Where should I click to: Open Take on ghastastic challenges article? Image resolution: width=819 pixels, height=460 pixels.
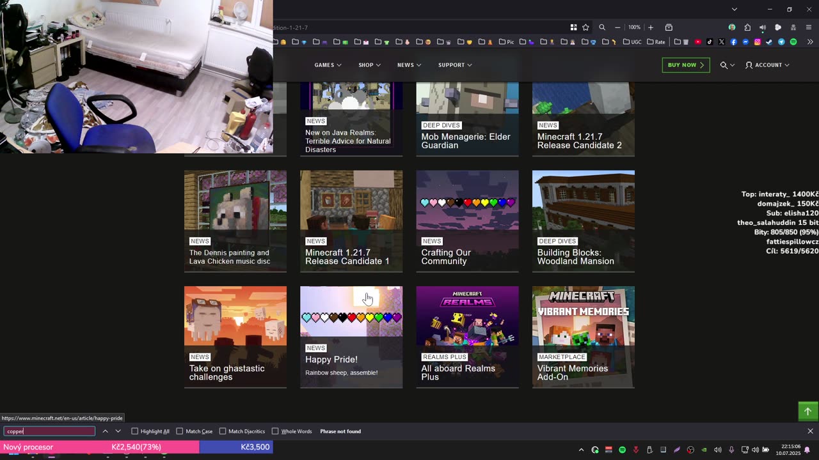tap(235, 337)
